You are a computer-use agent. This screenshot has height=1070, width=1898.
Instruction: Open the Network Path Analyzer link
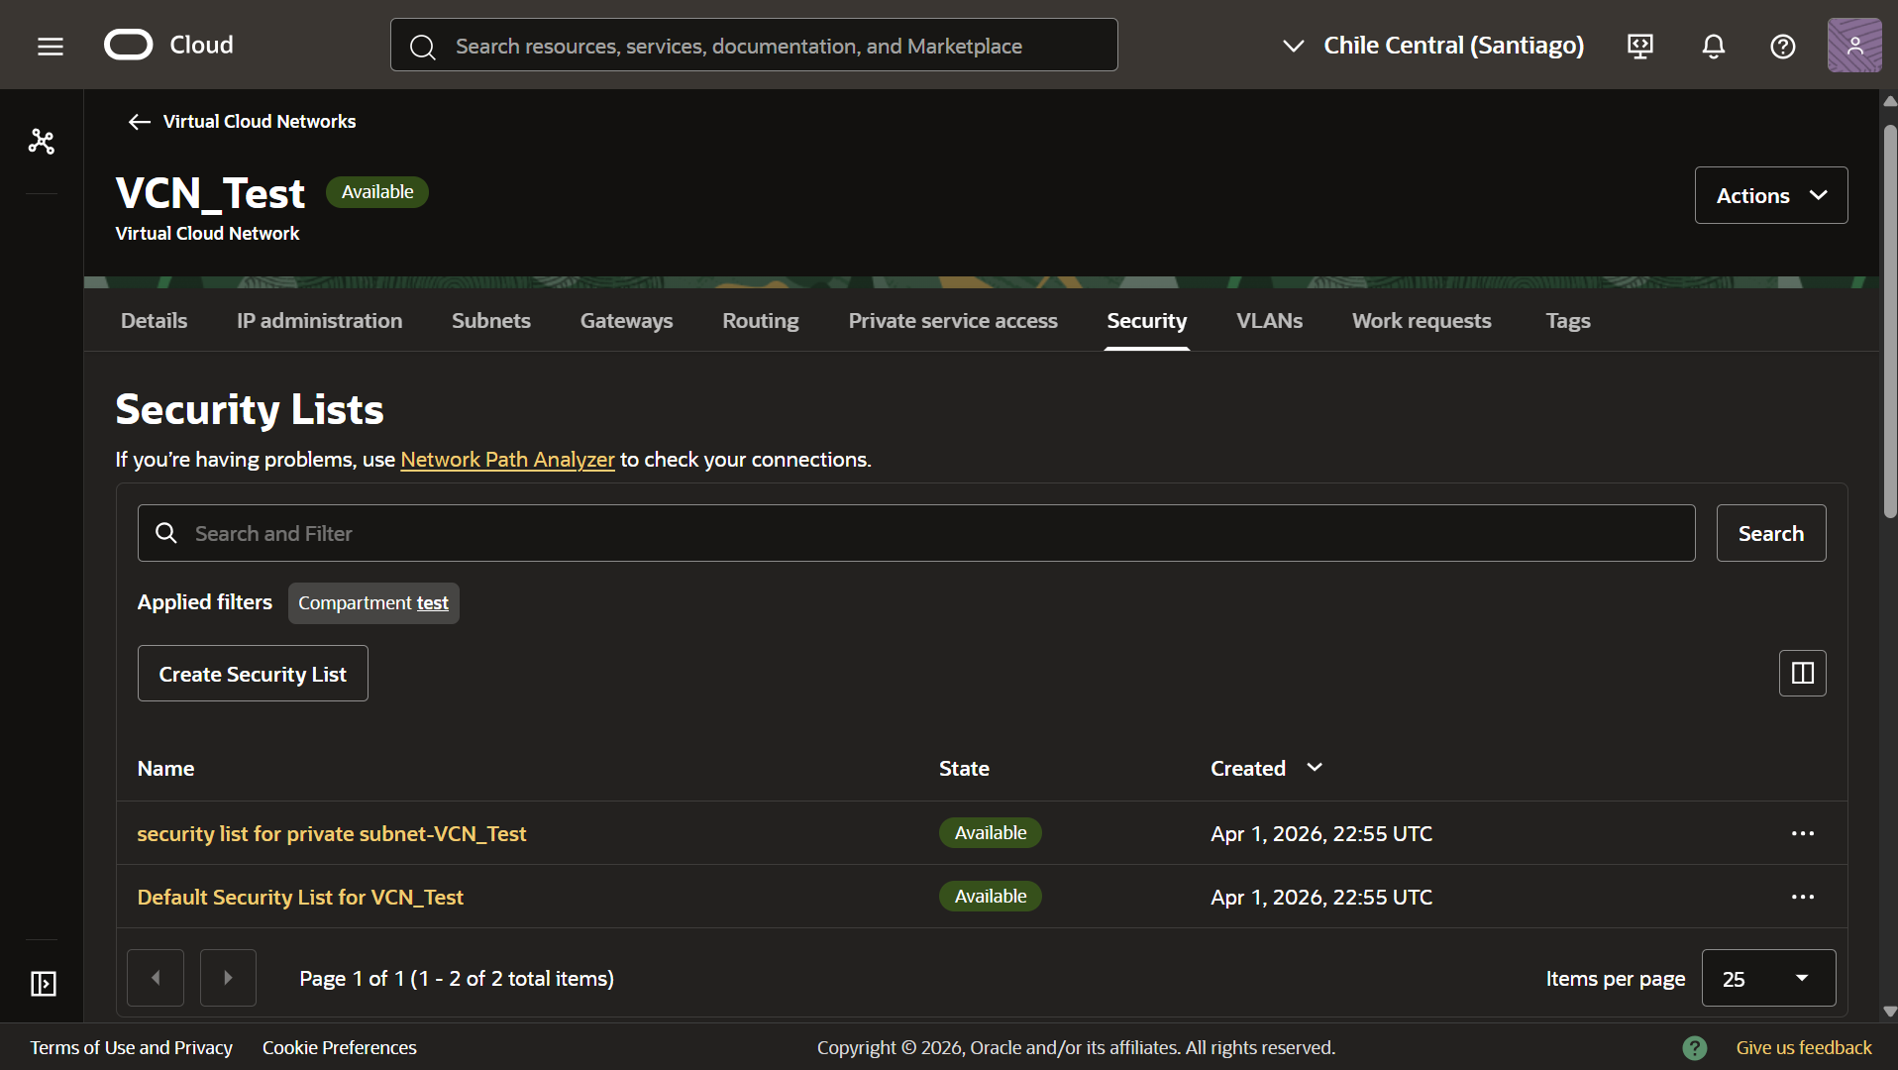pyautogui.click(x=507, y=460)
